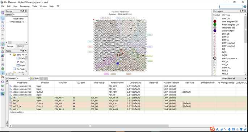Click the Location column header
The image size is (248, 132).
click(x=63, y=83)
